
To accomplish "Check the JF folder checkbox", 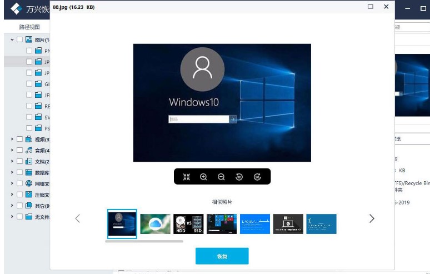I will pyautogui.click(x=29, y=94).
